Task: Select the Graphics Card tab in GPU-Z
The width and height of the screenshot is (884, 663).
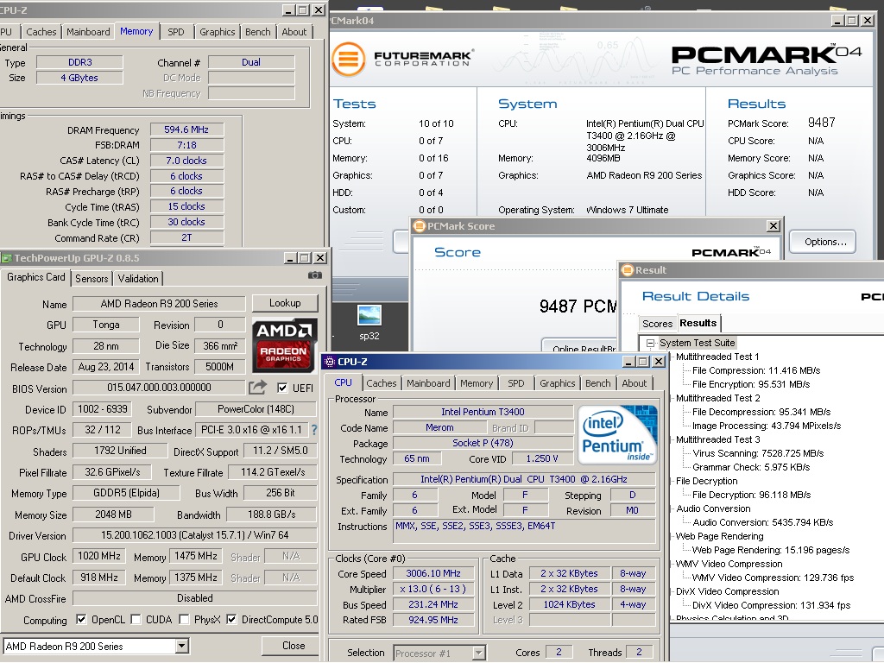Action: [x=35, y=277]
